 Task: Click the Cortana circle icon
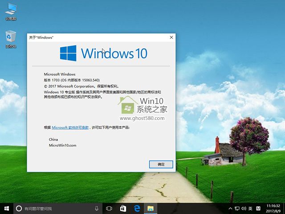[x=19, y=208]
